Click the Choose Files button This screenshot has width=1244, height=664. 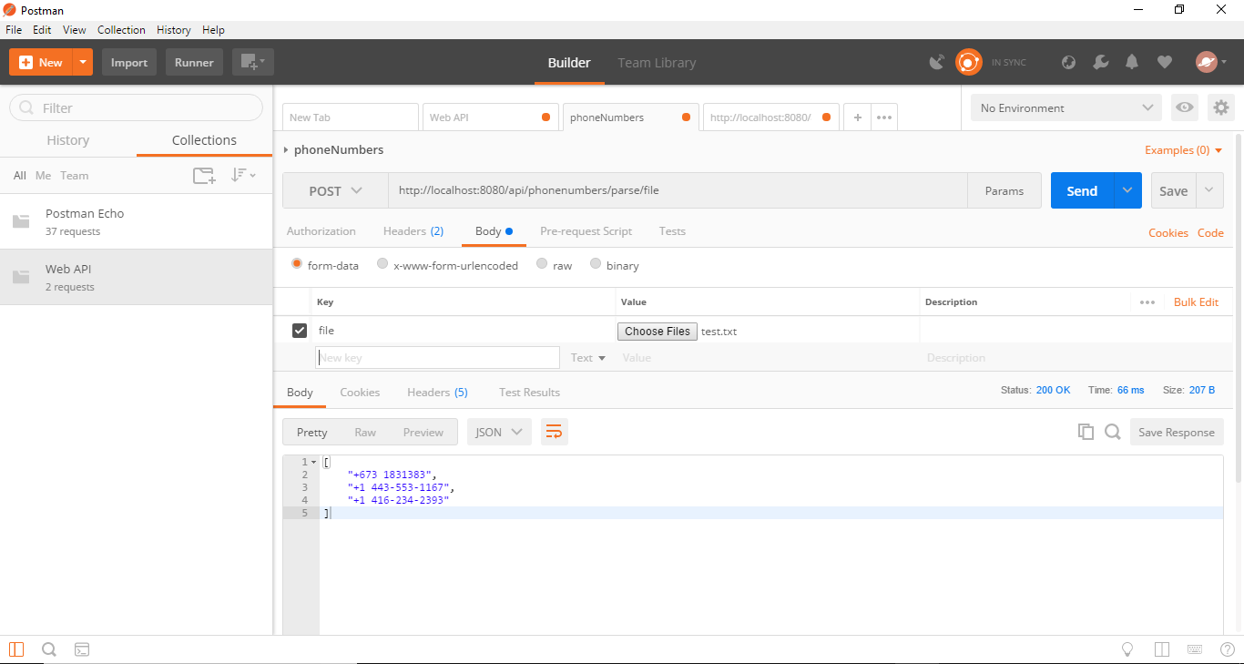click(658, 332)
